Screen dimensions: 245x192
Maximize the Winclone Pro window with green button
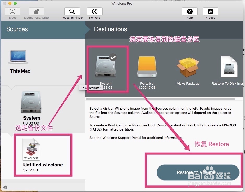tap(15, 3)
